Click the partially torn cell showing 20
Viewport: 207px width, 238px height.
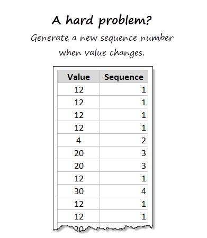pos(78,226)
